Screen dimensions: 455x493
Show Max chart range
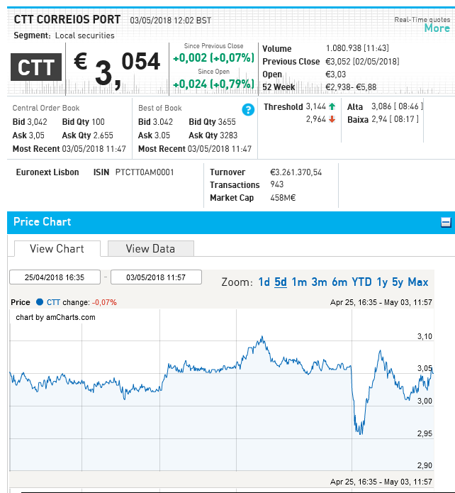click(x=417, y=282)
